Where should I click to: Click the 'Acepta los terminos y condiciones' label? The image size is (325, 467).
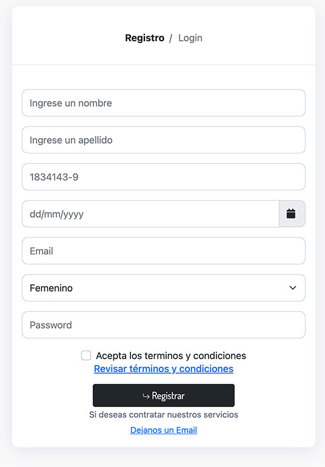(171, 355)
